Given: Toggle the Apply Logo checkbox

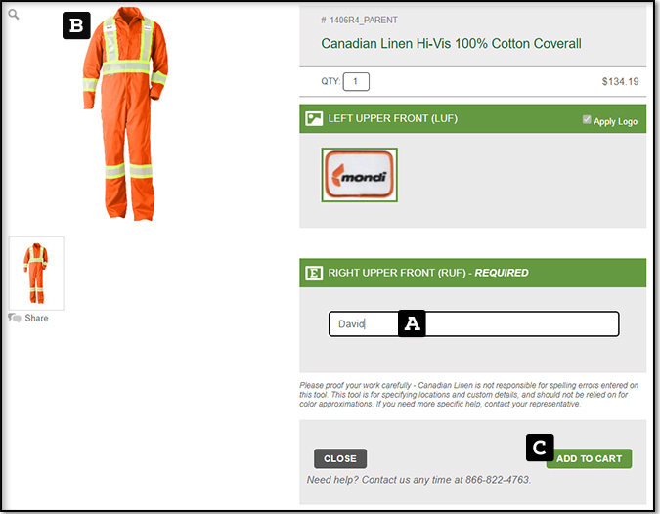Looking at the screenshot, I should coord(587,120).
